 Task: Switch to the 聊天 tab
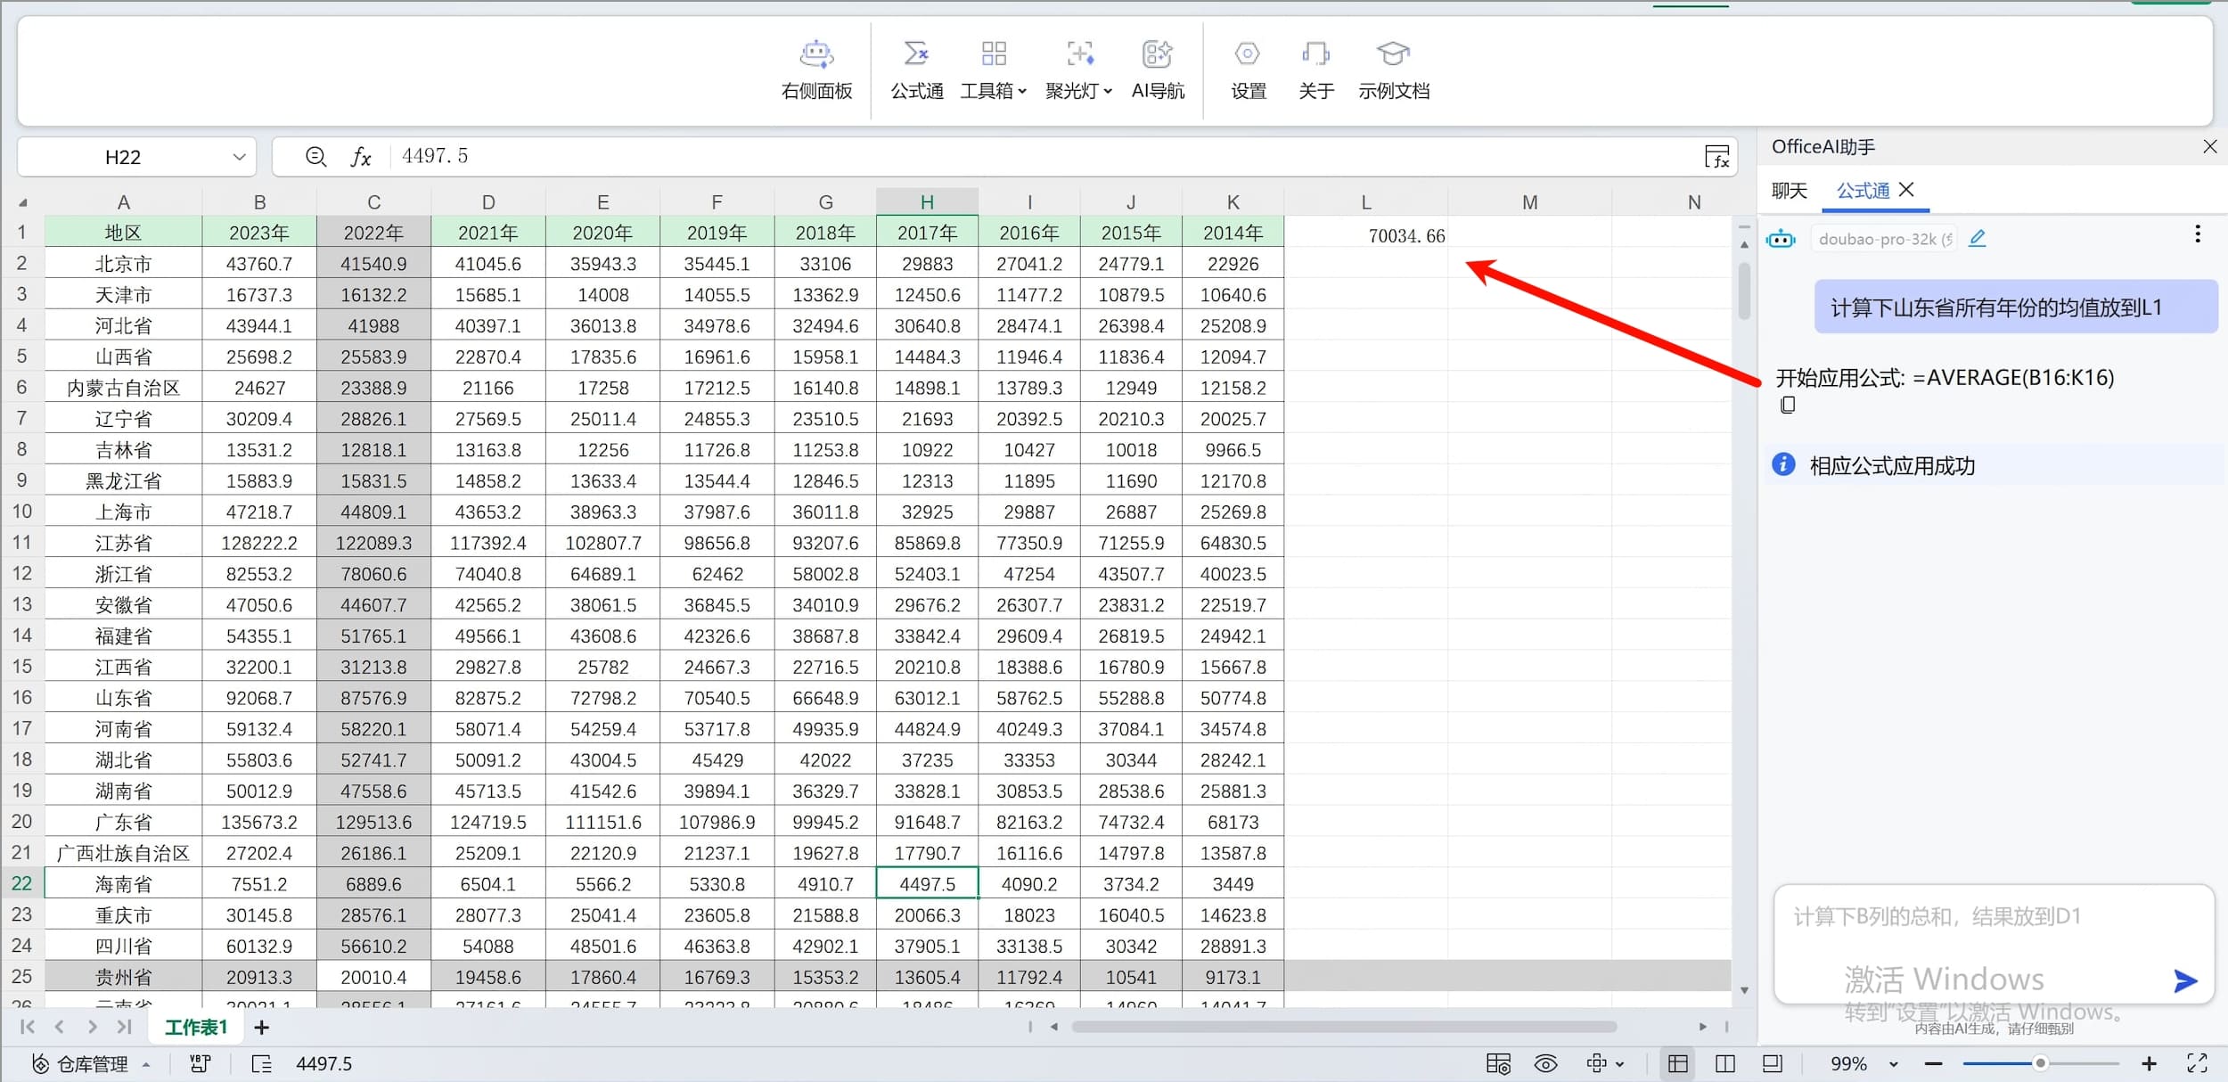click(1789, 191)
